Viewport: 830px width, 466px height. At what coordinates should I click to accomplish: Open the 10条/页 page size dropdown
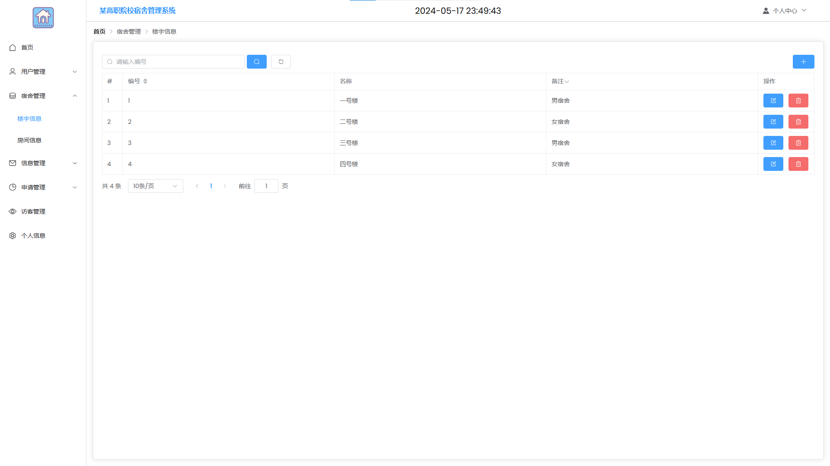[x=155, y=186]
